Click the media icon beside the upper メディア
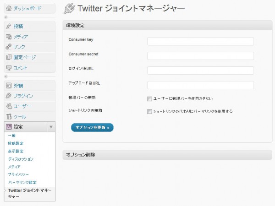The image size is (275, 206). [x=9, y=37]
